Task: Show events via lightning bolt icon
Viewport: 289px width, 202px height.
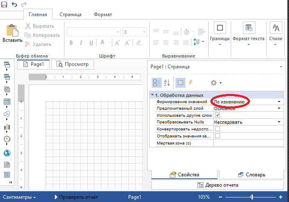Action: [190, 82]
